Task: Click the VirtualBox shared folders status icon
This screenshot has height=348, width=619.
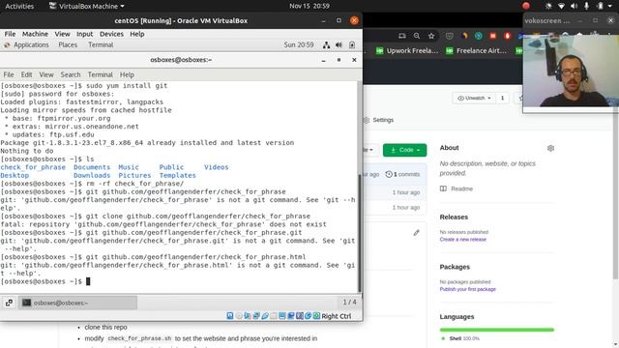Action: pyautogui.click(x=274, y=316)
